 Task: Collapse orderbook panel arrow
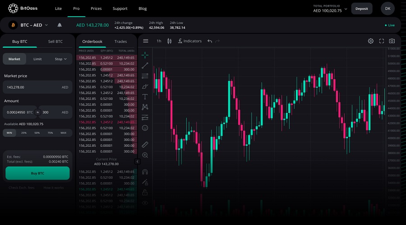138,162
